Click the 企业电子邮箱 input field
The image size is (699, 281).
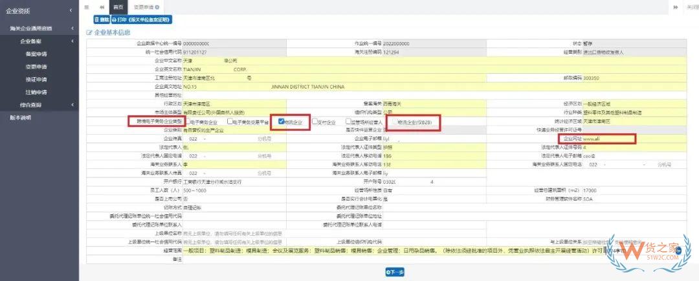click(x=434, y=139)
